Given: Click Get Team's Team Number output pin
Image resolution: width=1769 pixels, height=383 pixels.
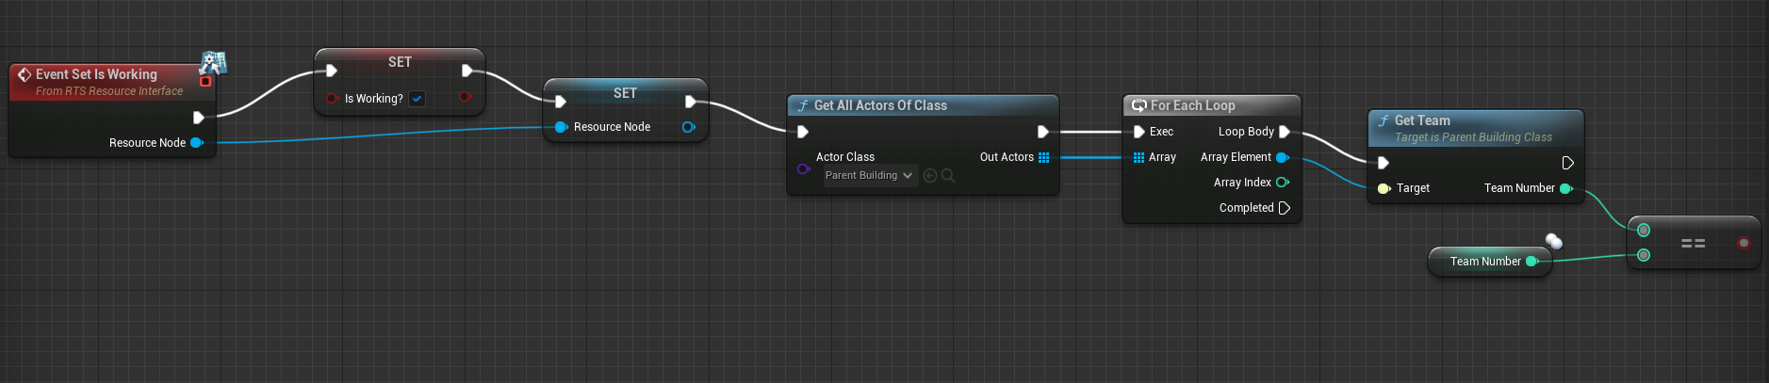Looking at the screenshot, I should tap(1566, 188).
